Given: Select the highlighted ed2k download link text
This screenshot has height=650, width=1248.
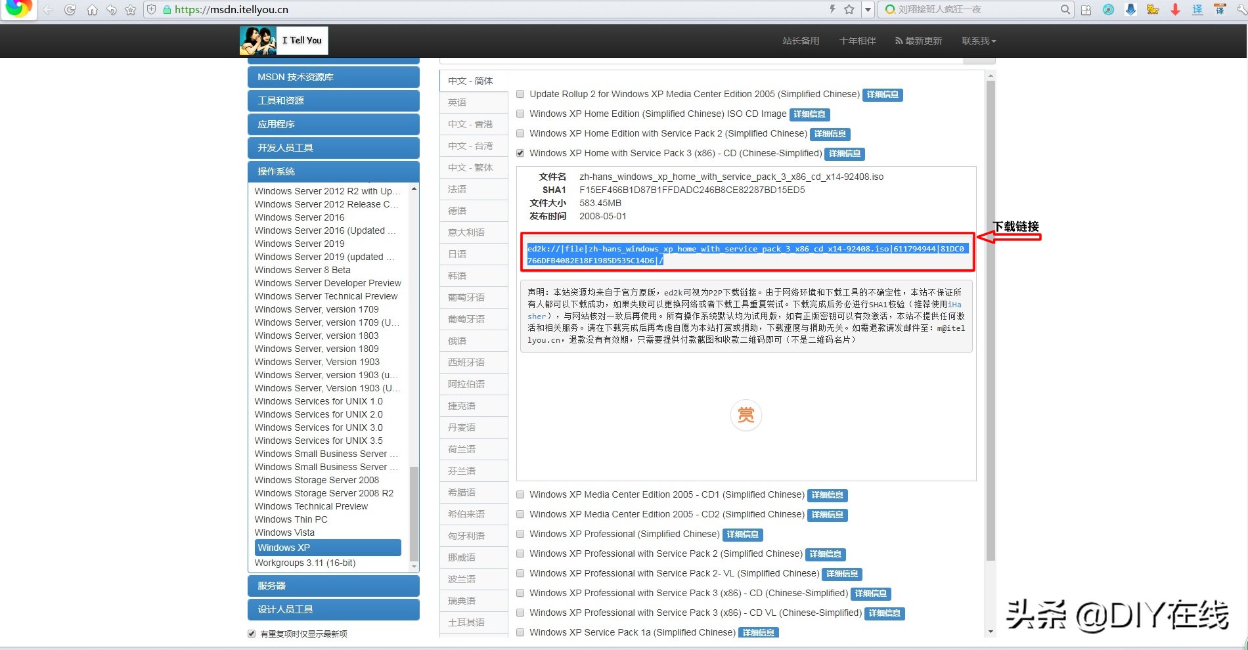Looking at the screenshot, I should (x=747, y=254).
